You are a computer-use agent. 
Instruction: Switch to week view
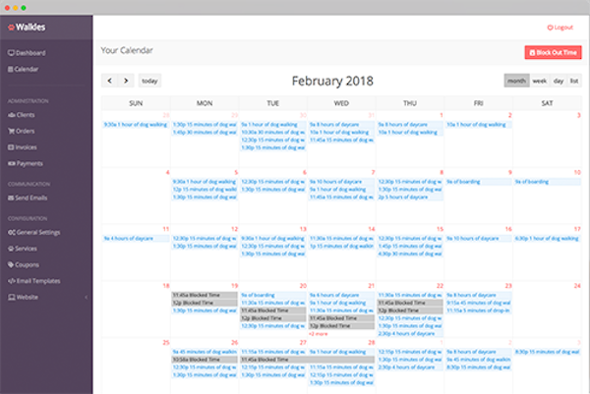tap(540, 81)
